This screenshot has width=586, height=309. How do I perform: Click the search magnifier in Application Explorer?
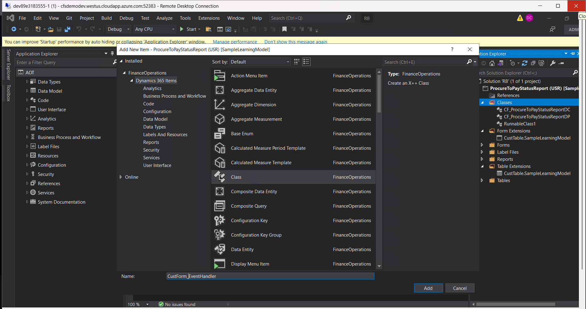coord(114,62)
